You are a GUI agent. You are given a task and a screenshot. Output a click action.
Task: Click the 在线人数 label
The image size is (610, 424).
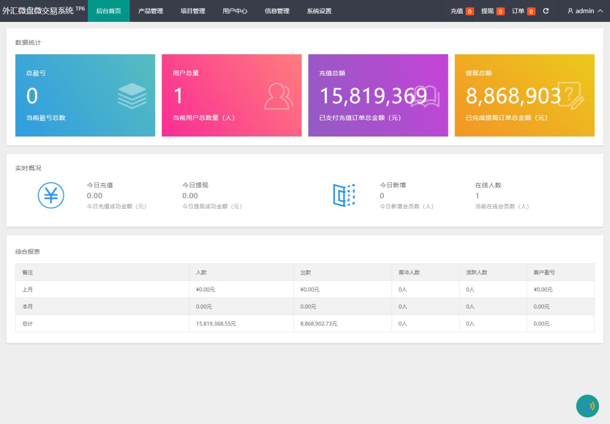click(488, 185)
